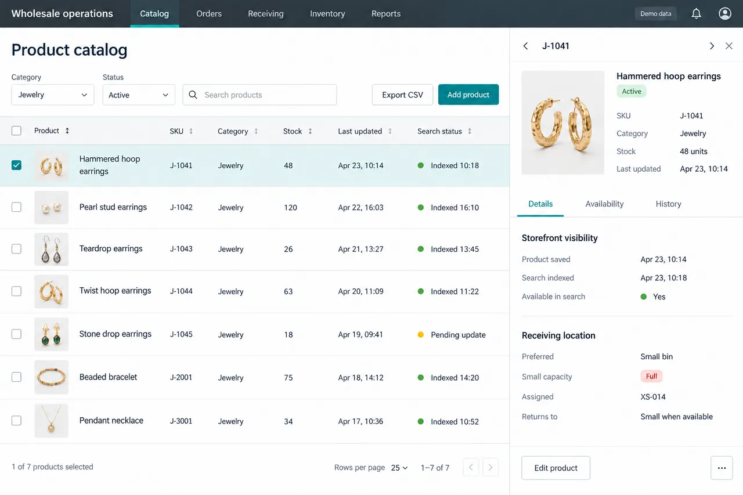Change the rows per page dropdown
The height and width of the screenshot is (495, 743).
click(399, 468)
